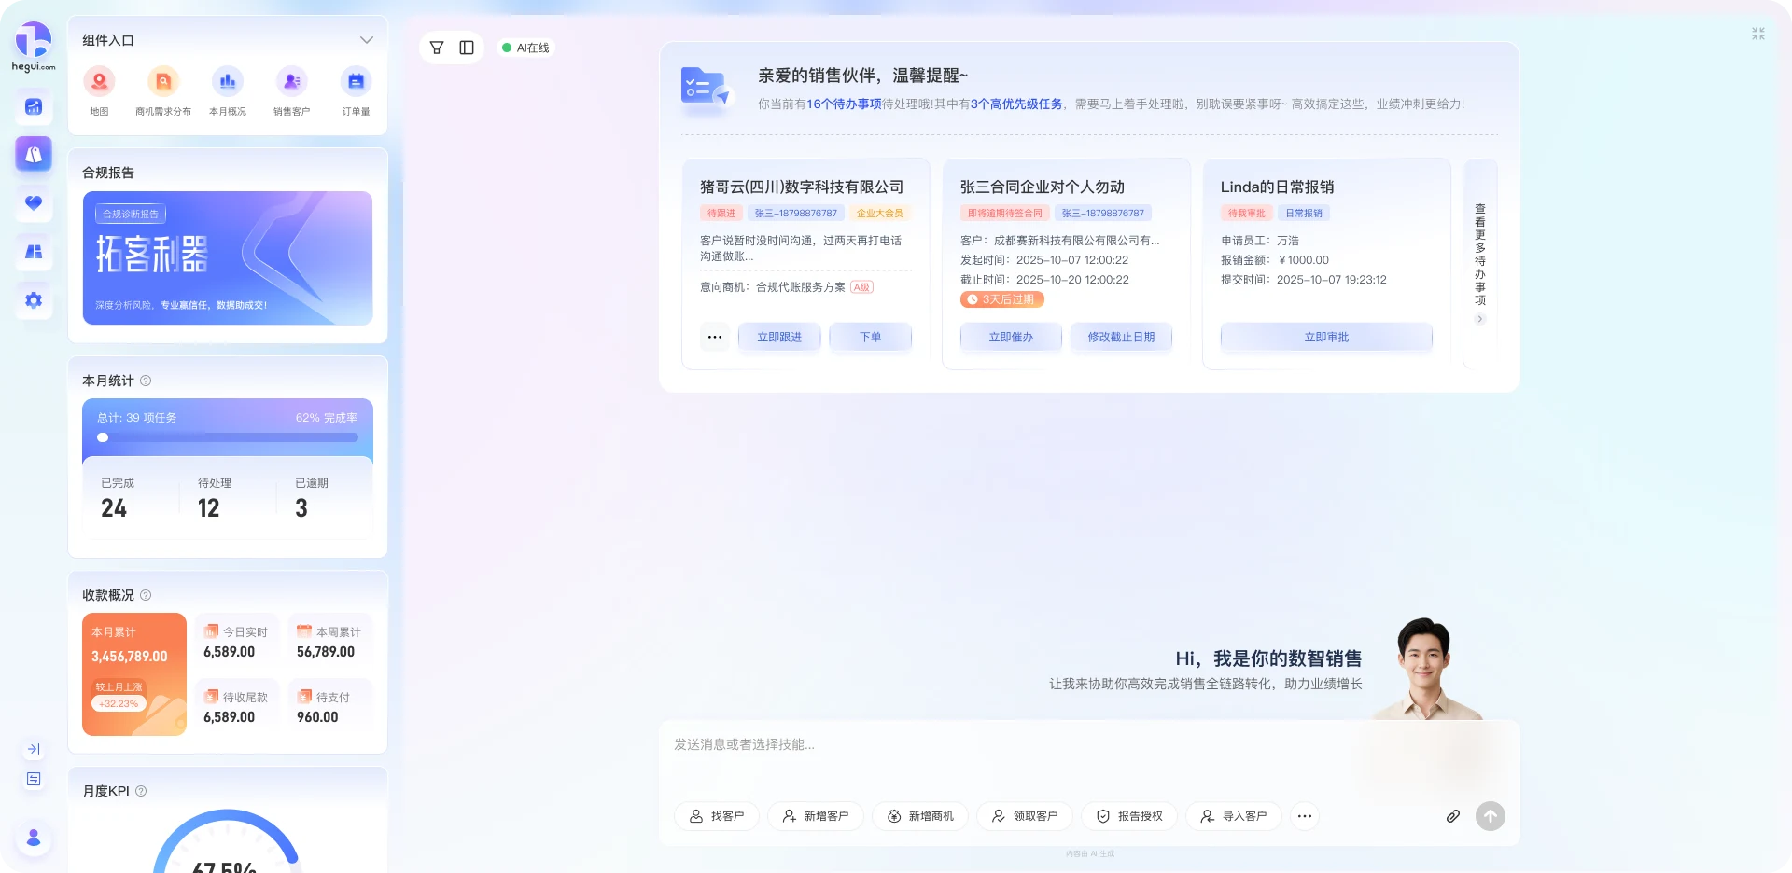
Task: Open the heart favorites sidebar icon
Action: pyautogui.click(x=34, y=202)
